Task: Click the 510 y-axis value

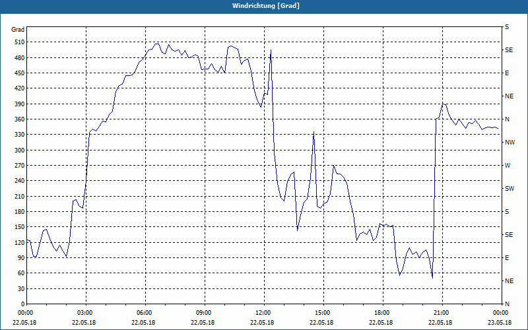Action: pos(19,42)
